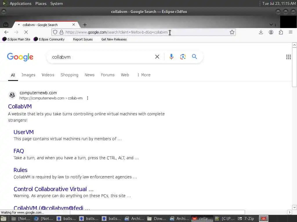Open the System menu in the top panel
This screenshot has width=297, height=222.
[57, 3]
